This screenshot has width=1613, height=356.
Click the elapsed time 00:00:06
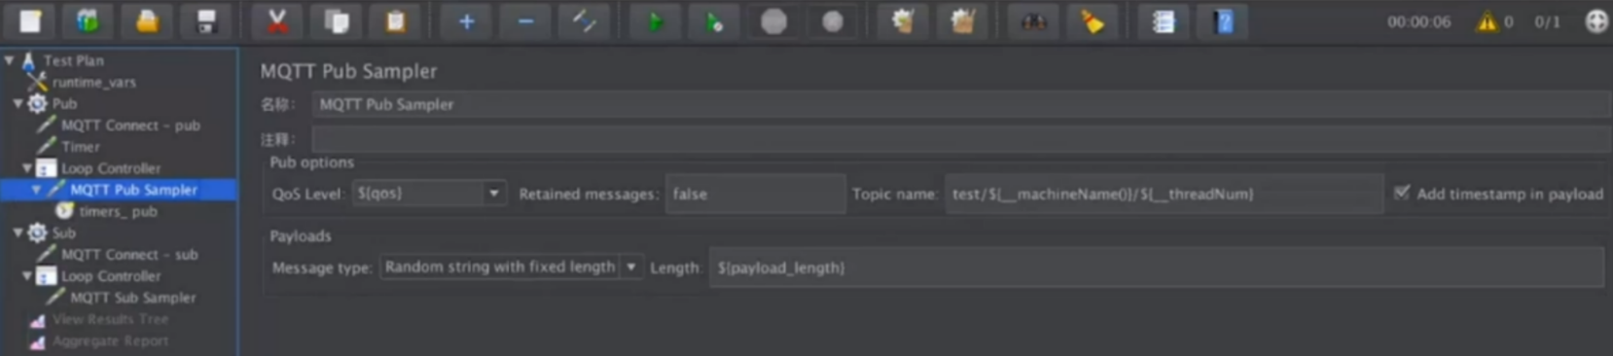[x=1418, y=21]
